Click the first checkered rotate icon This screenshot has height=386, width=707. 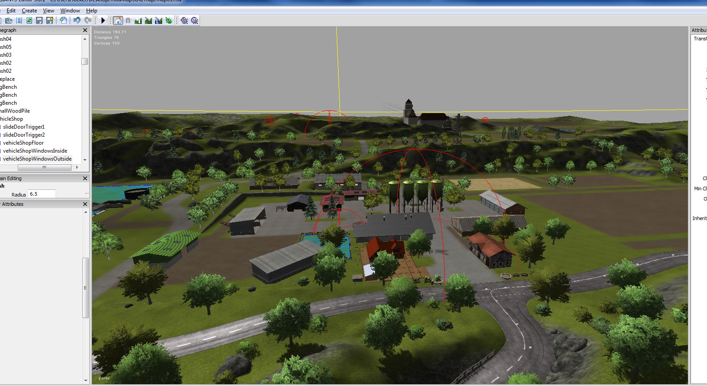[x=184, y=20]
